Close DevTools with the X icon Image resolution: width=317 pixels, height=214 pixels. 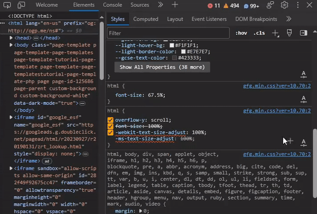click(x=309, y=5)
